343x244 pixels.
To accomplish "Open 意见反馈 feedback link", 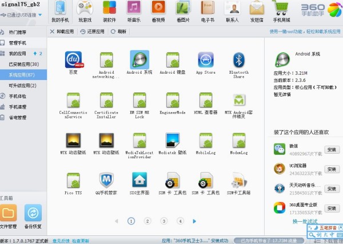I will click(x=61, y=241).
